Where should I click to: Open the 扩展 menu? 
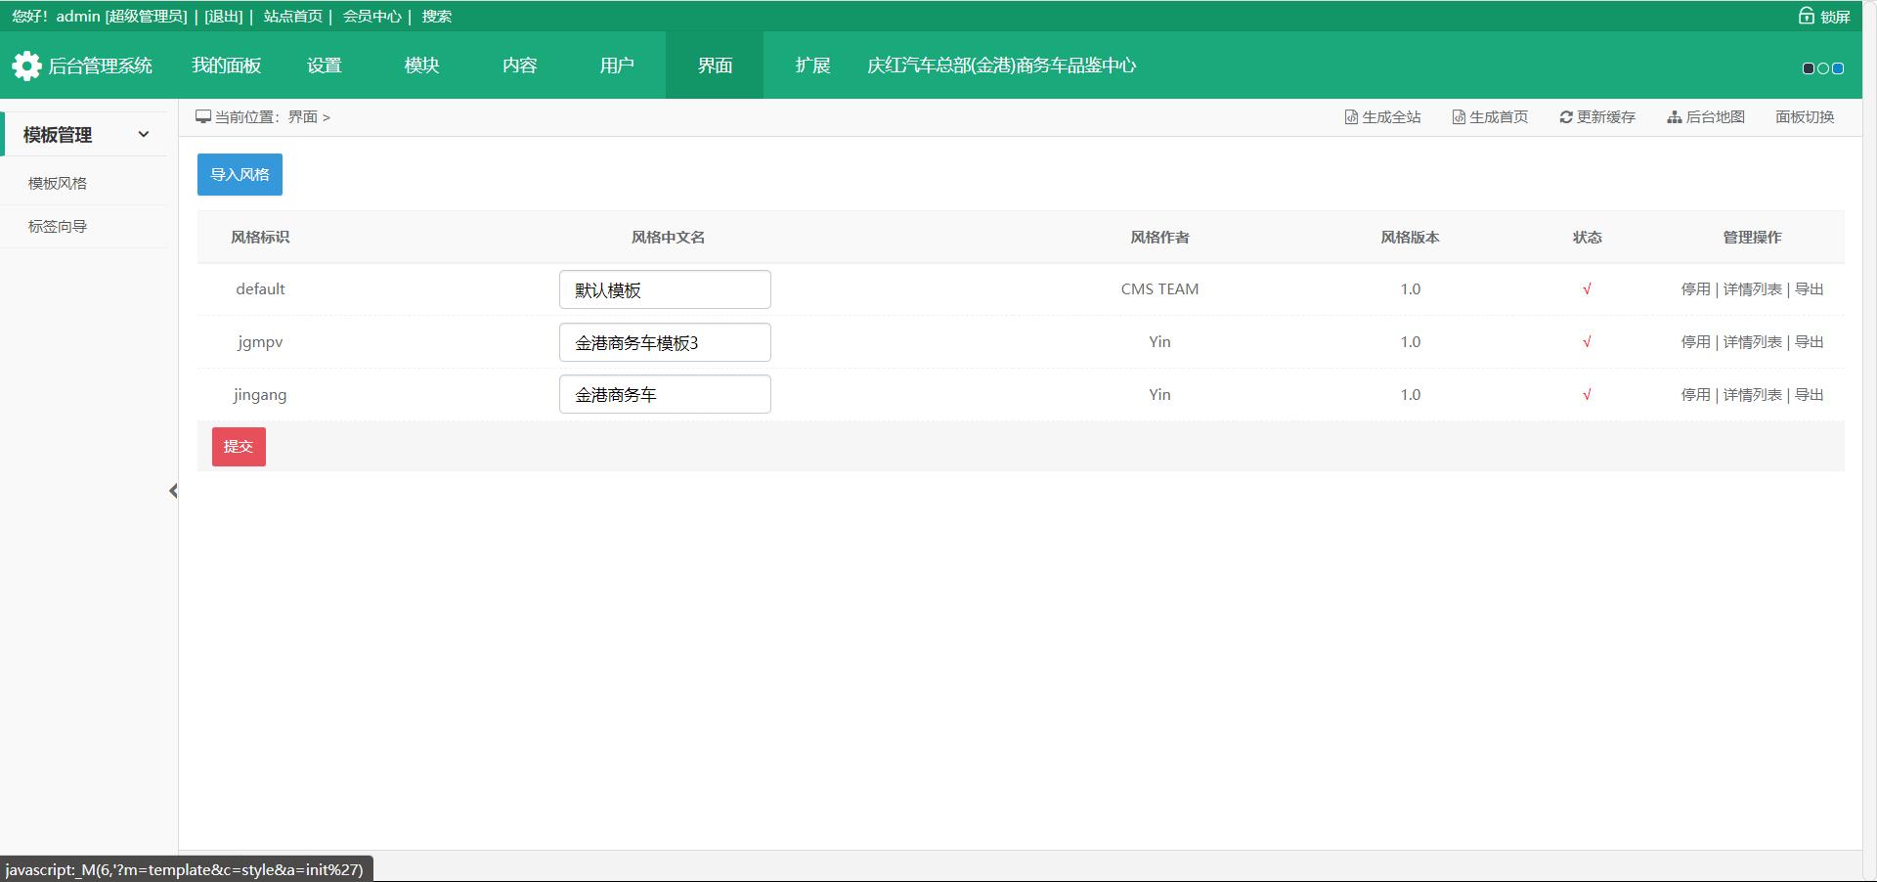pyautogui.click(x=812, y=66)
